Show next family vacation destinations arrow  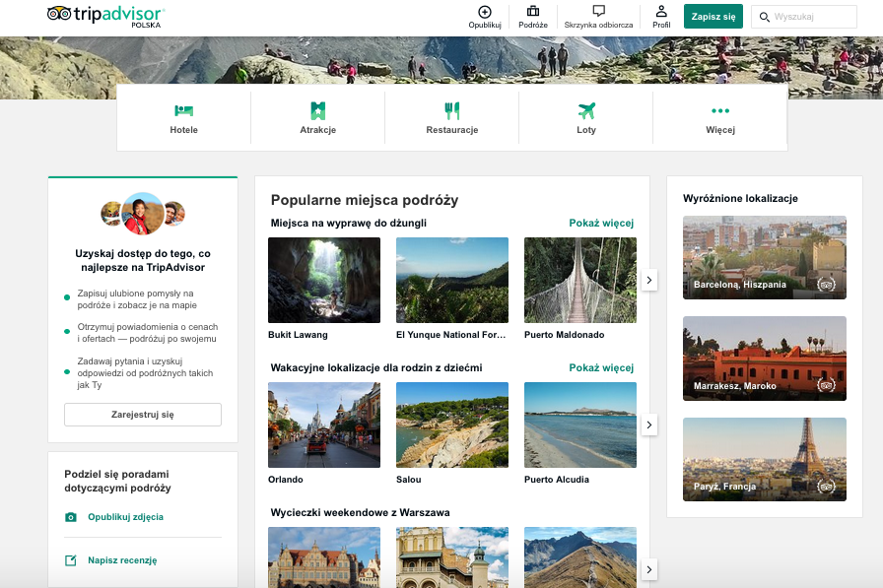[649, 425]
